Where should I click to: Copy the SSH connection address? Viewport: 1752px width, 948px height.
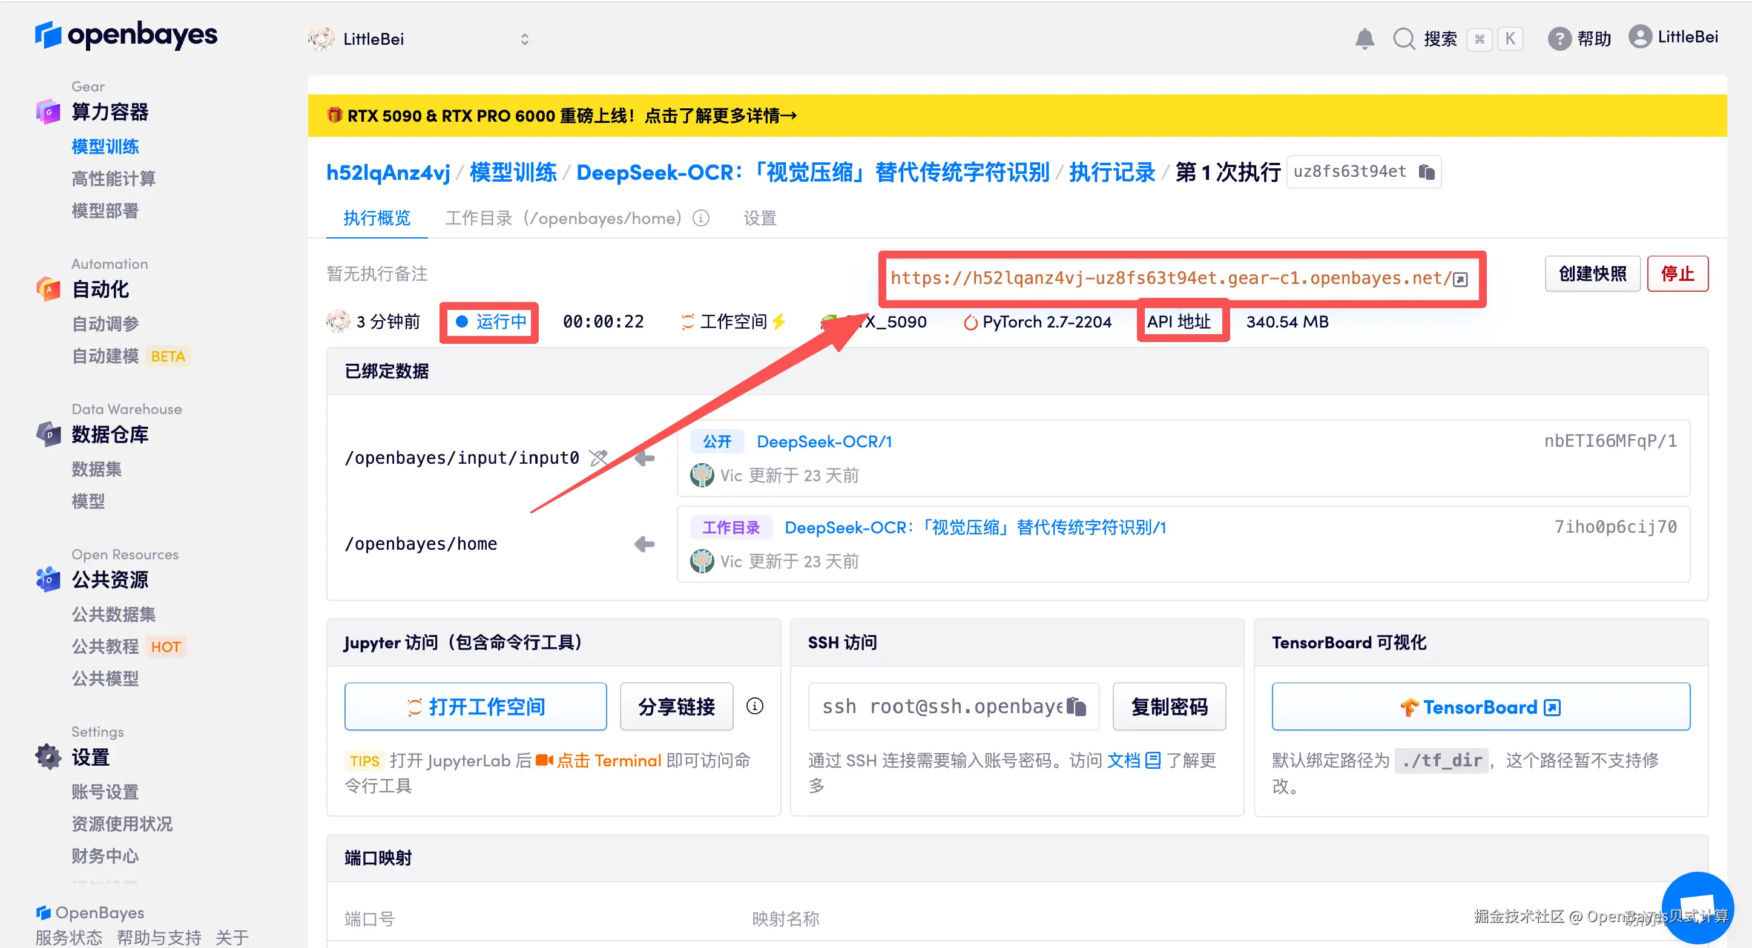(x=1076, y=706)
